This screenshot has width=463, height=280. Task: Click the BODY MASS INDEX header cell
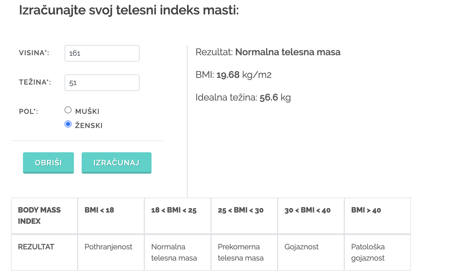click(x=39, y=215)
